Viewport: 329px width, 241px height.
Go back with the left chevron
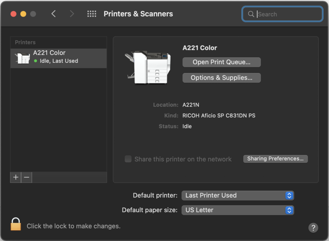[x=54, y=14]
